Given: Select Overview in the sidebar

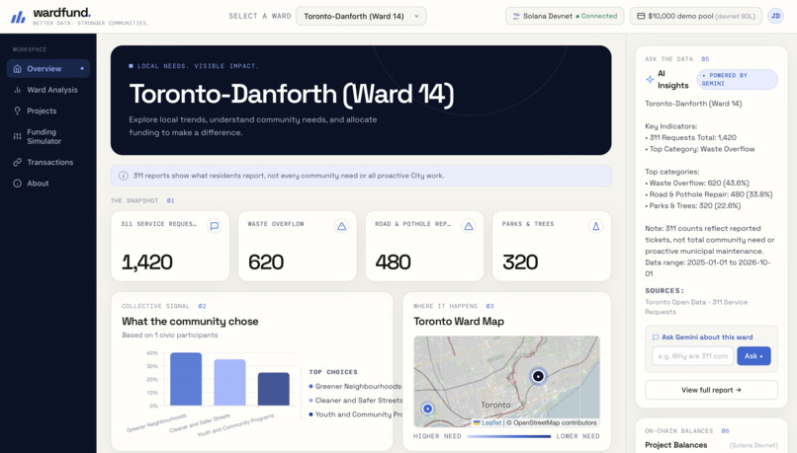Looking at the screenshot, I should [48, 68].
